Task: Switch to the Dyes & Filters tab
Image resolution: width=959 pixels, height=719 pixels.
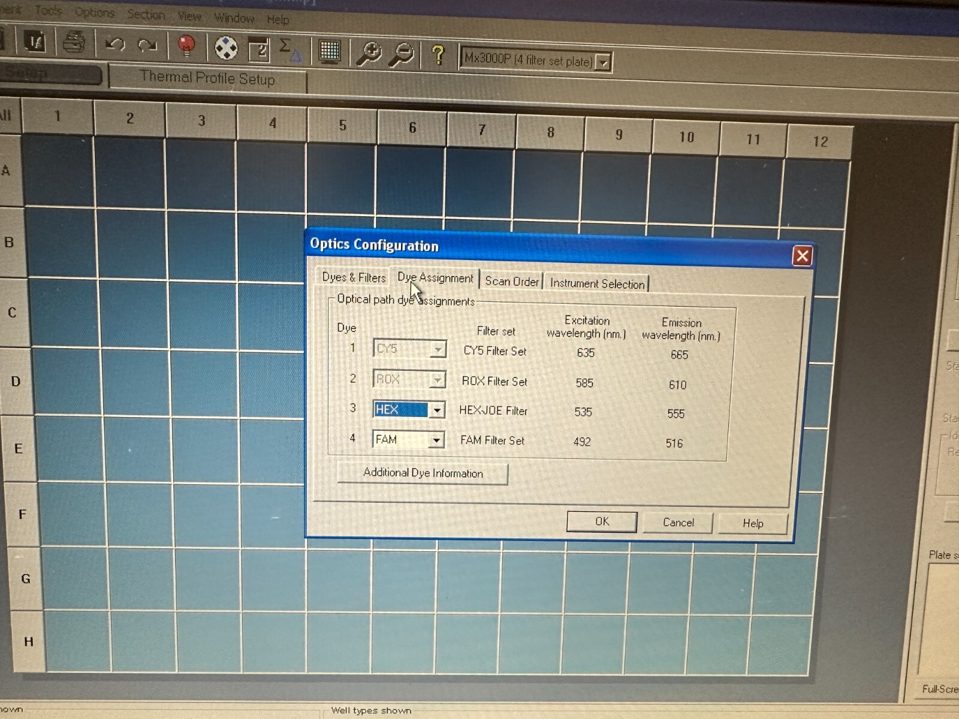Action: click(x=354, y=277)
